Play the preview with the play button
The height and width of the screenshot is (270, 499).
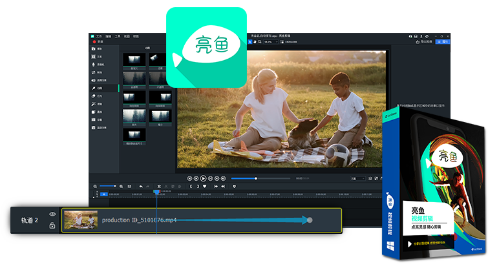pos(203,178)
